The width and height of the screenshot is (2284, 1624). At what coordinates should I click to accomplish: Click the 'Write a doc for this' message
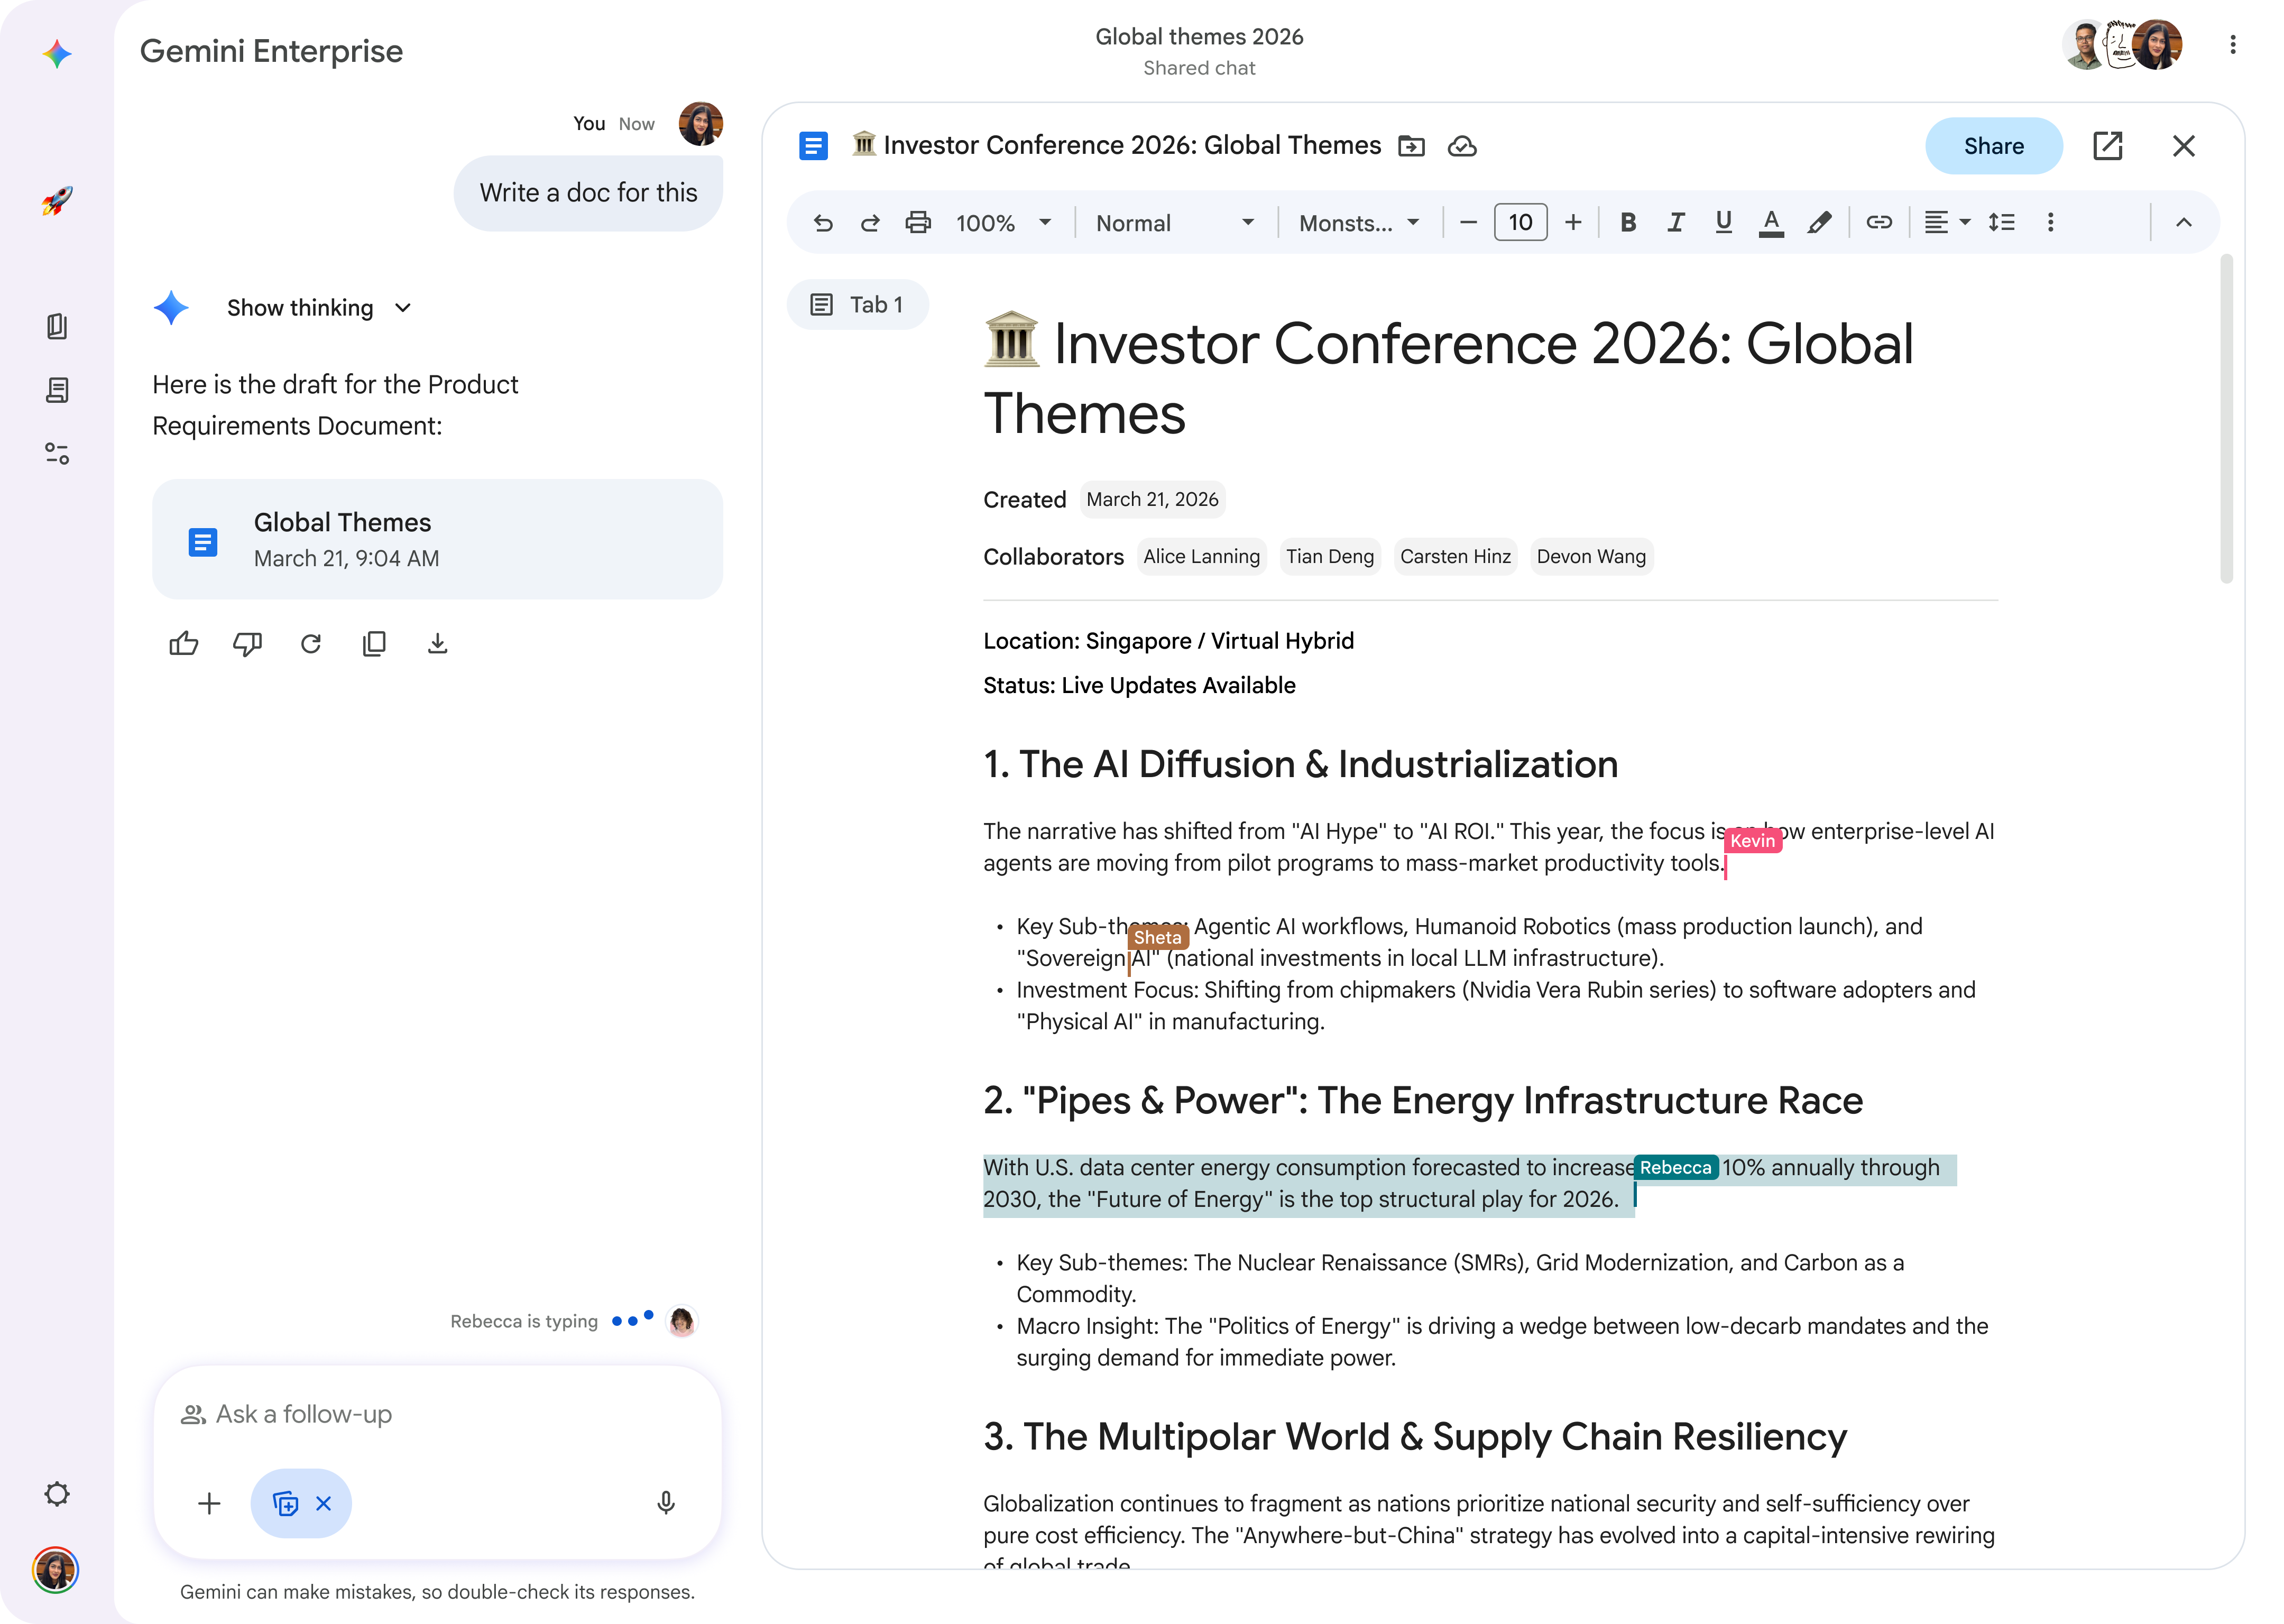588,193
